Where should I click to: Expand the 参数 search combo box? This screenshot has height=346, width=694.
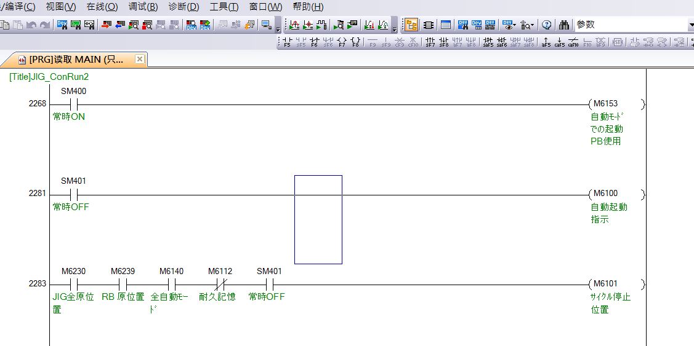(690, 25)
